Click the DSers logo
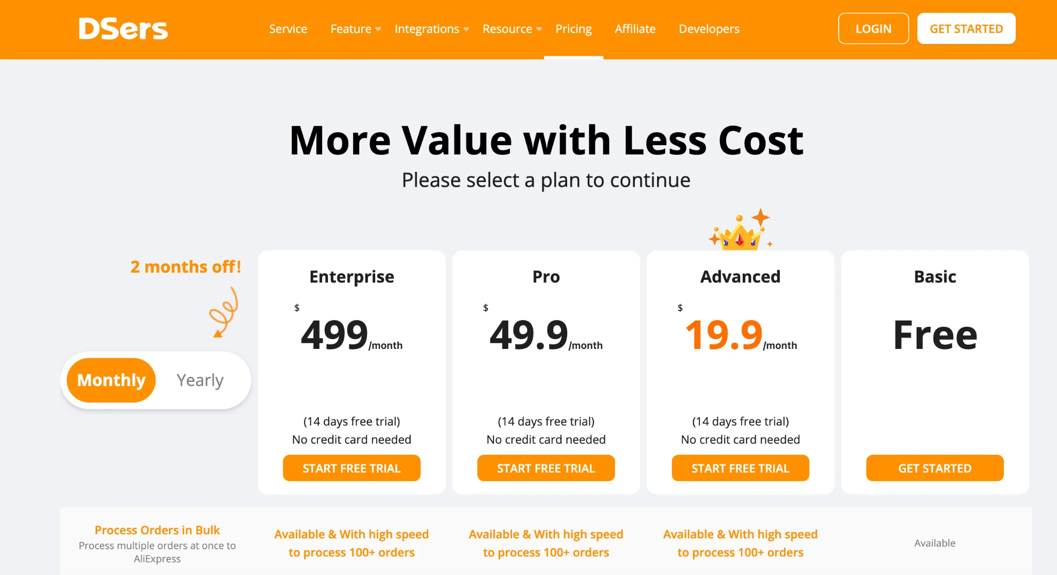This screenshot has width=1057, height=575. (x=123, y=29)
